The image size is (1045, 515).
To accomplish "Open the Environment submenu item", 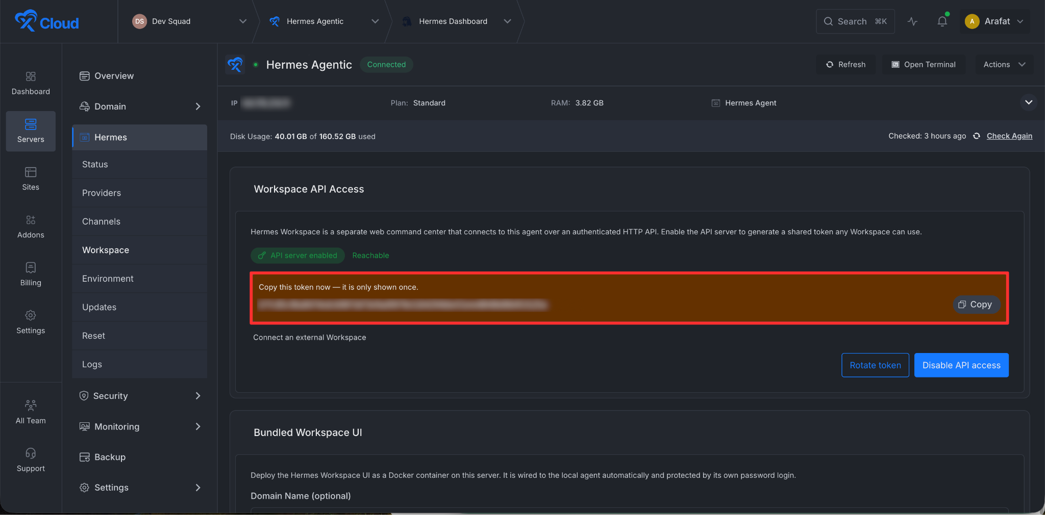I will tap(139, 279).
